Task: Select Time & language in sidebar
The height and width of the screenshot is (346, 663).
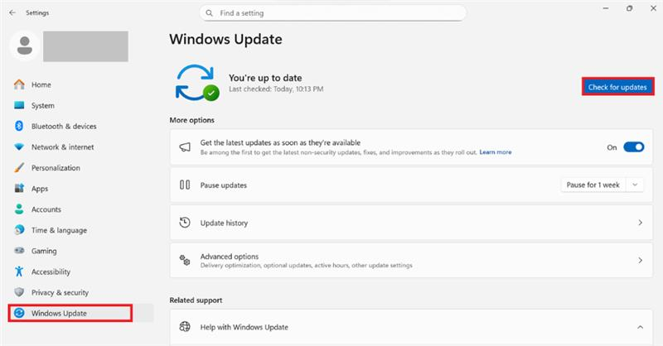Action: tap(59, 230)
